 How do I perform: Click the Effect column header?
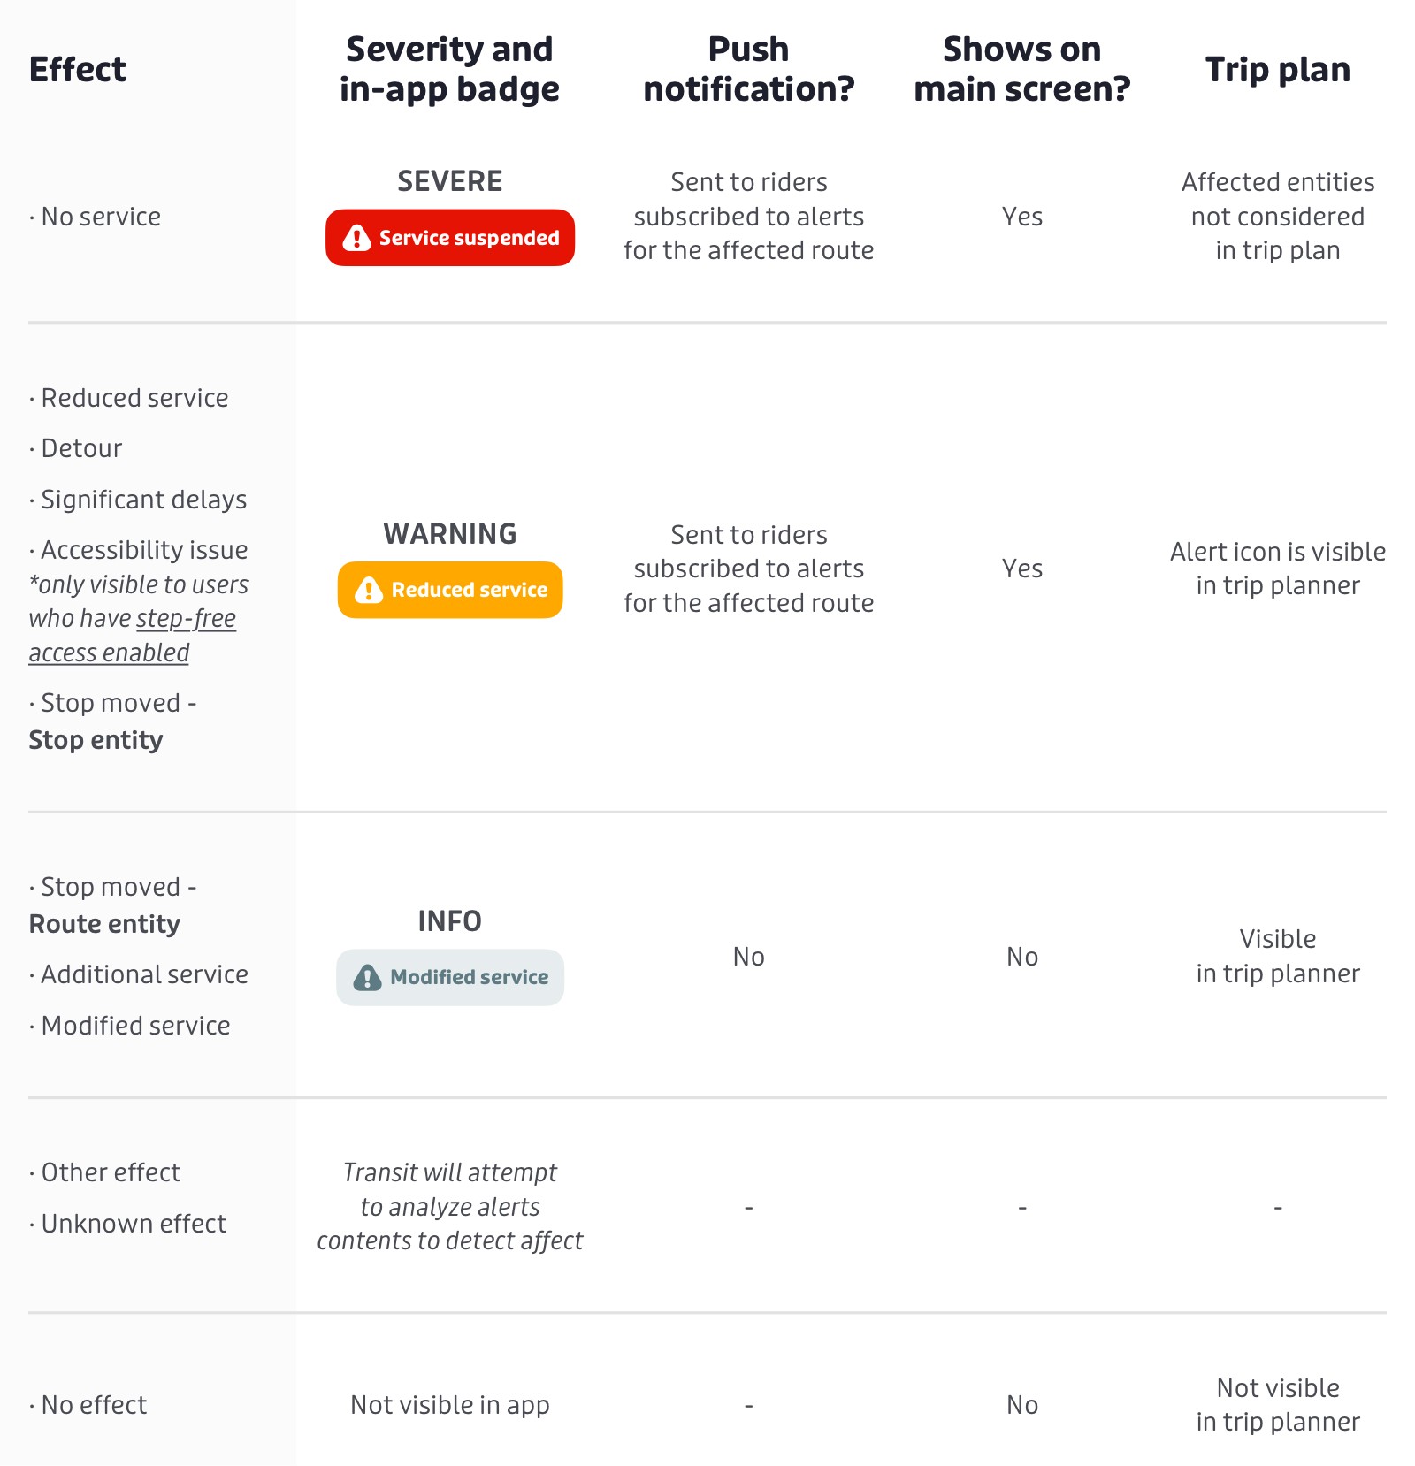point(78,69)
